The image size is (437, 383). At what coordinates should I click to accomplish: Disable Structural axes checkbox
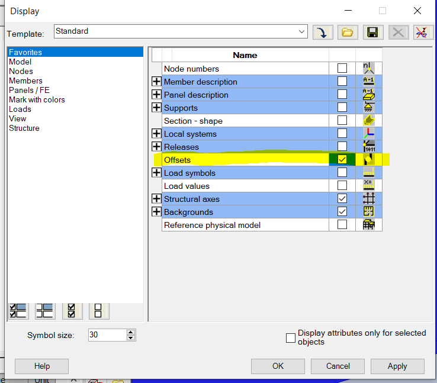click(342, 198)
